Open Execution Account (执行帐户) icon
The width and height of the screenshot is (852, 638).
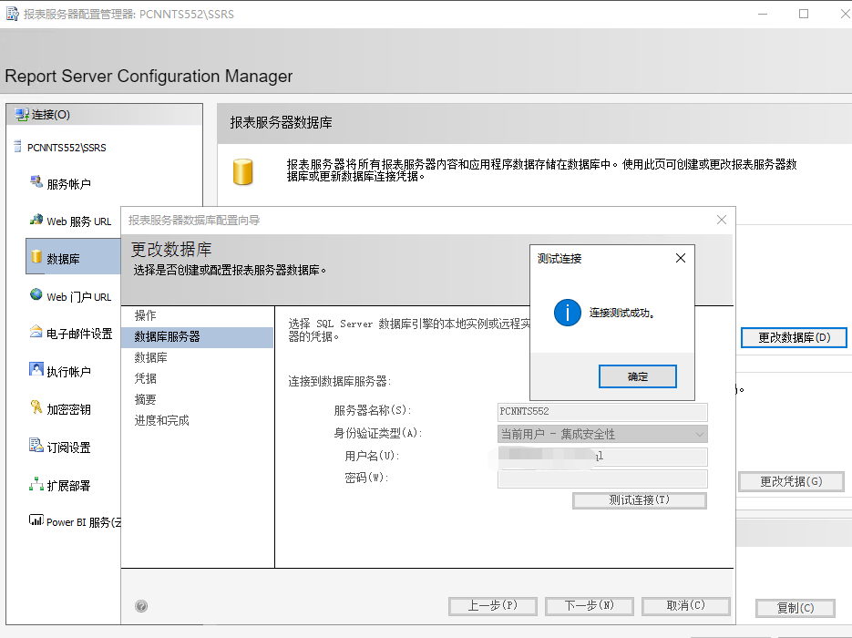click(x=36, y=369)
